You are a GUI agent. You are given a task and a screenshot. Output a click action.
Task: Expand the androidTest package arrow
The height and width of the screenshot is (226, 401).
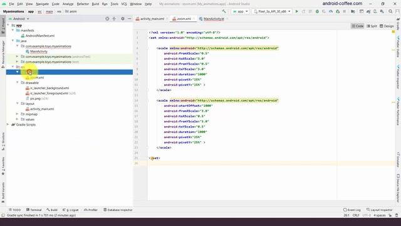click(x=17, y=56)
